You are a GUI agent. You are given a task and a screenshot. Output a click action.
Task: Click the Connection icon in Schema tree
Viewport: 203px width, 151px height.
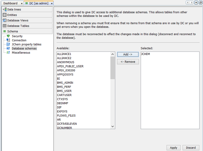coord(8,40)
